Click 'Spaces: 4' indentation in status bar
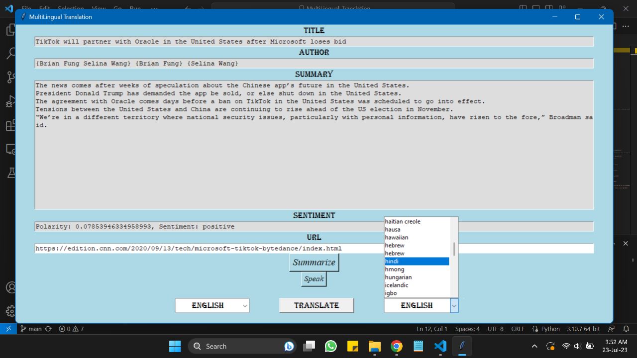Viewport: 637px width, 358px height. (x=467, y=329)
